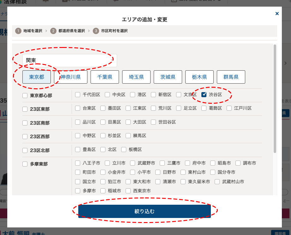
Task: Check the 荒川区 checkbox
Action: [x=153, y=108]
